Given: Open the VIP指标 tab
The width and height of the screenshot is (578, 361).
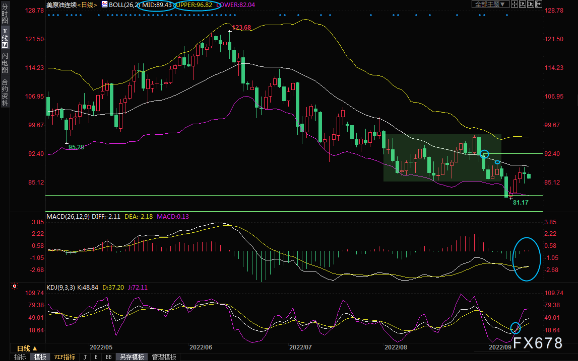Looking at the screenshot, I should (65, 357).
